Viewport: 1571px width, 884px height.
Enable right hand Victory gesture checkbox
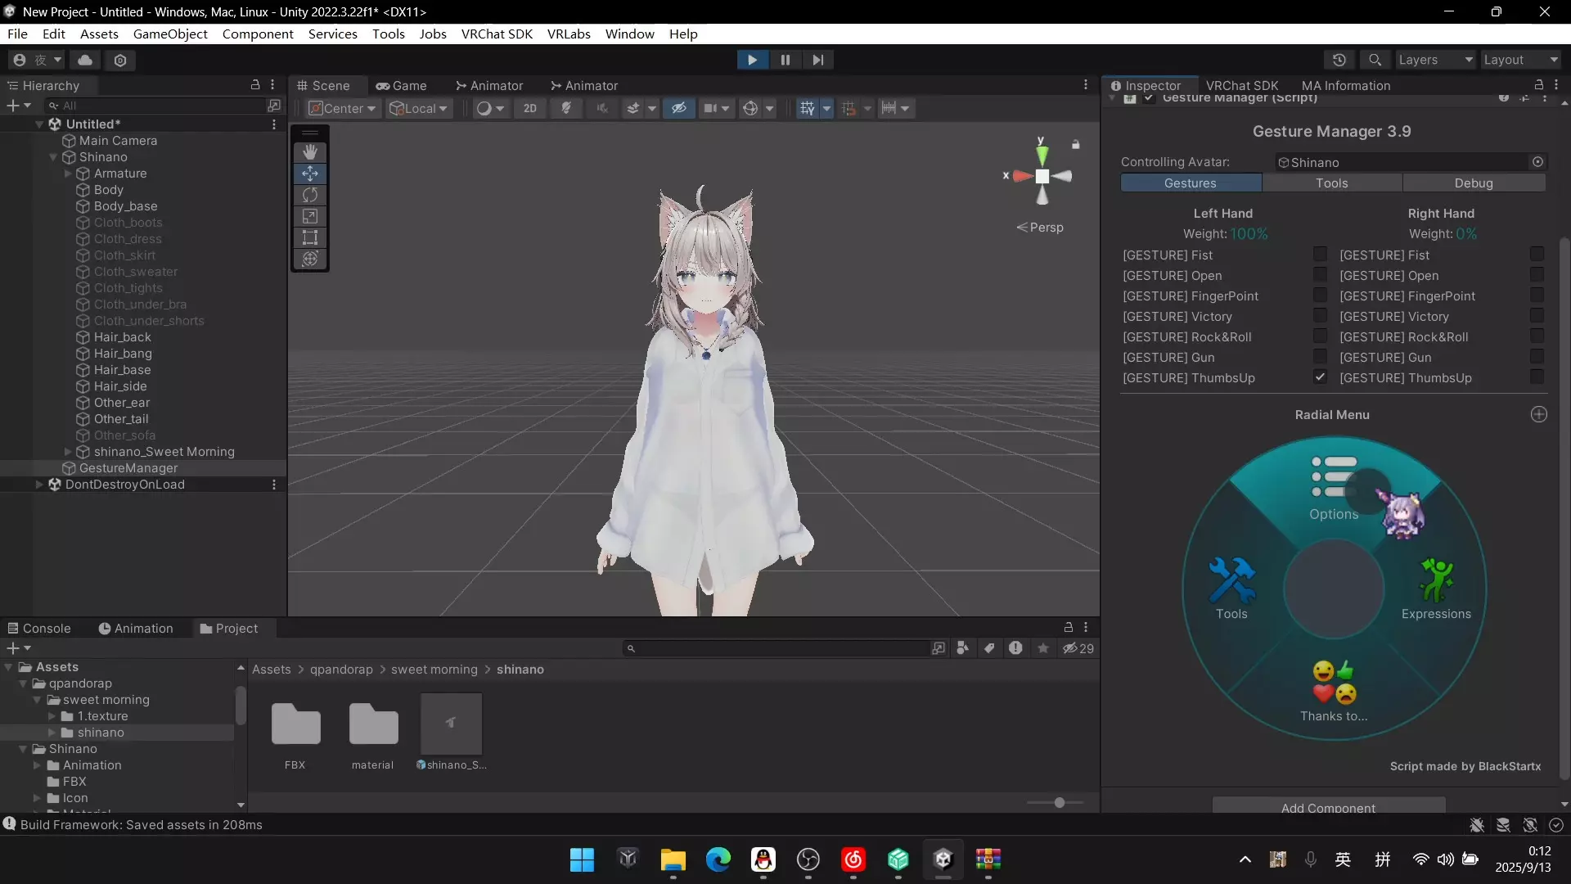(x=1537, y=316)
